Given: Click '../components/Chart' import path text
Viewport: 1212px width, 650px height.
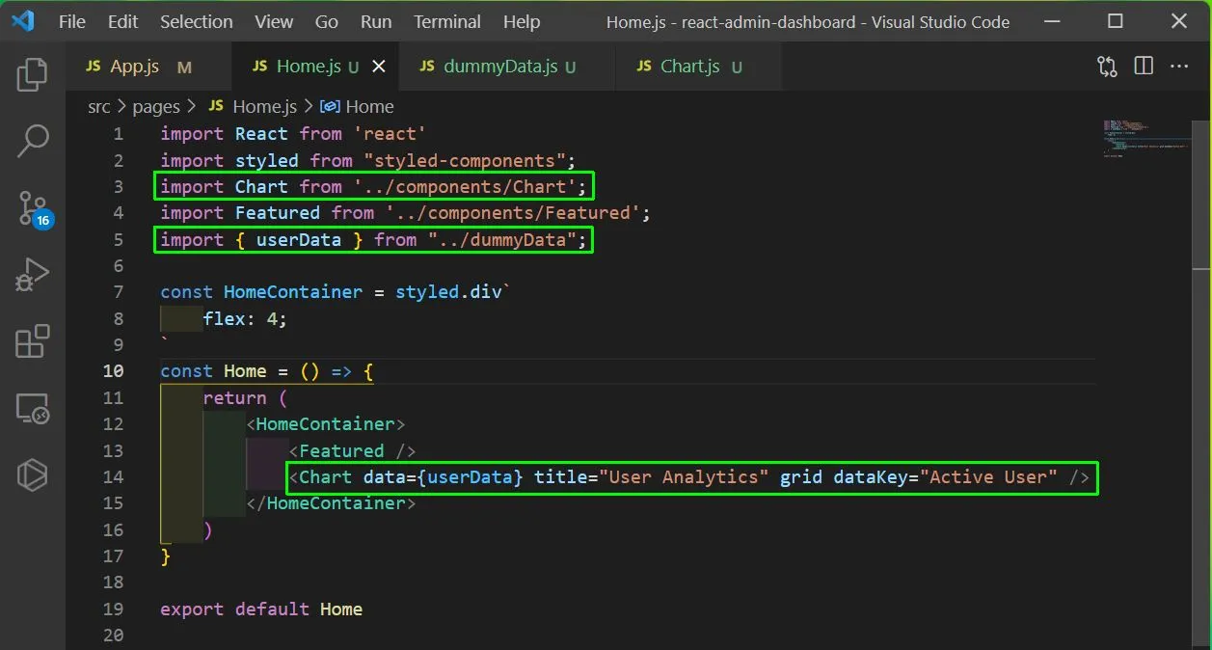Looking at the screenshot, I should (x=465, y=186).
